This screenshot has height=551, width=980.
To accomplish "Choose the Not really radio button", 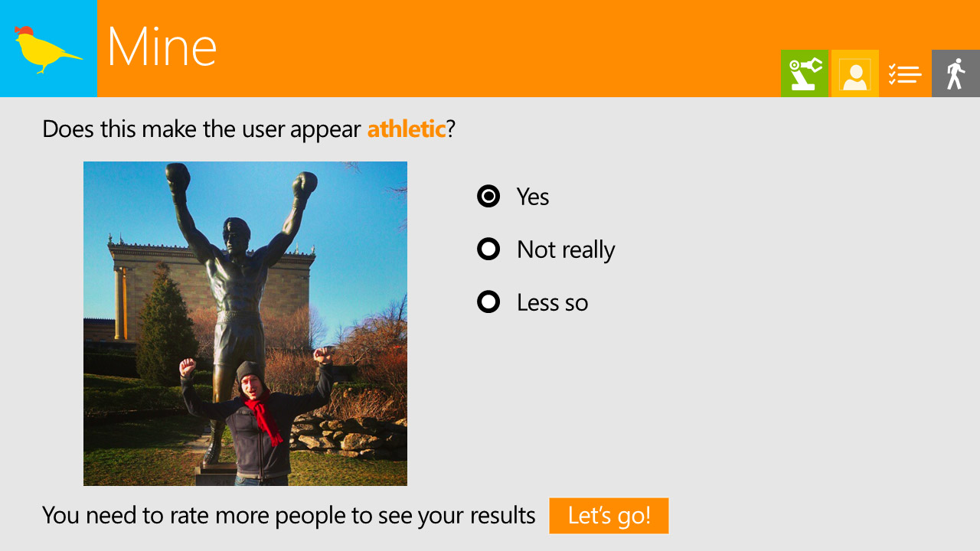I will [x=488, y=249].
